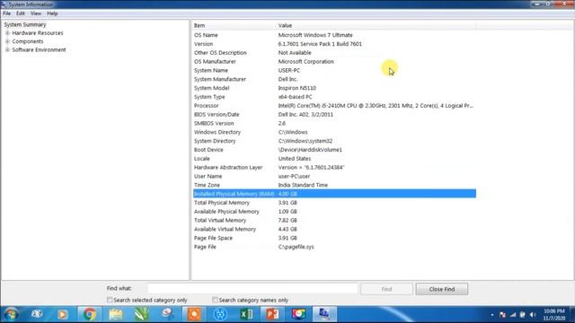Launch Google Chrome from the taskbar
Screen dimensions: 575x323
click(x=89, y=314)
